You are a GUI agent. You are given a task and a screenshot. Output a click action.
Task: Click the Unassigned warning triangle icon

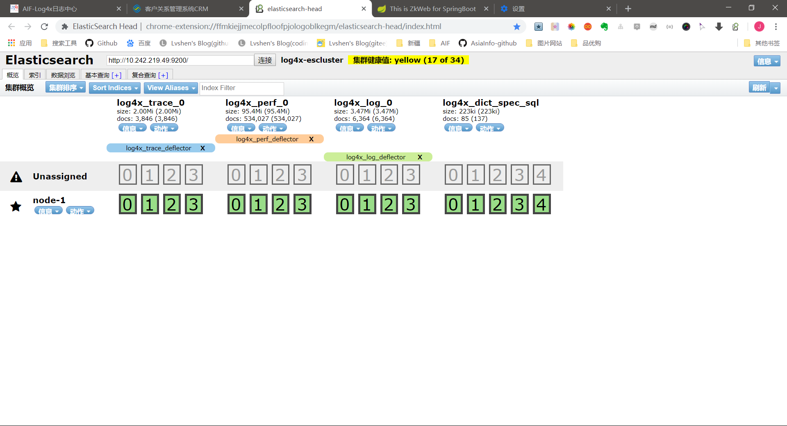[x=16, y=177]
